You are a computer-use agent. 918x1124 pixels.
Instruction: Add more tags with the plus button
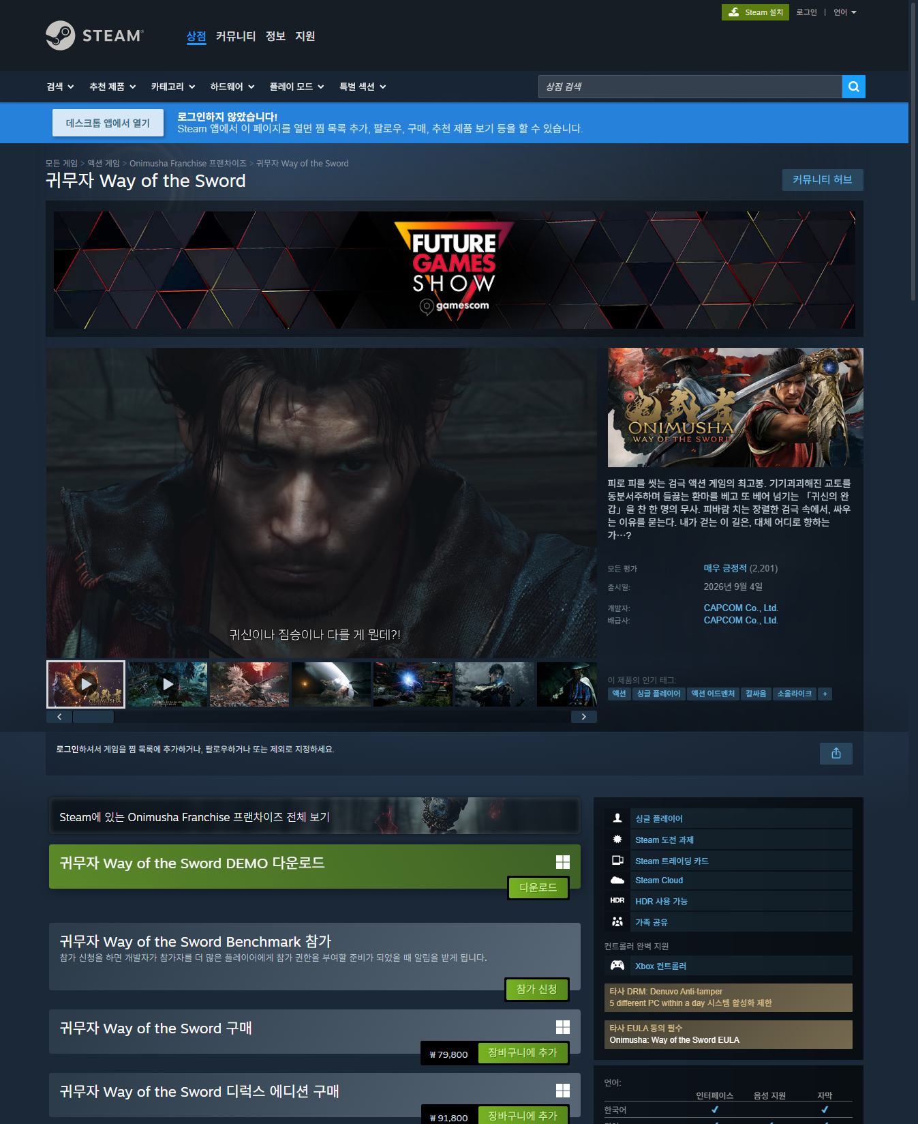[x=825, y=694]
